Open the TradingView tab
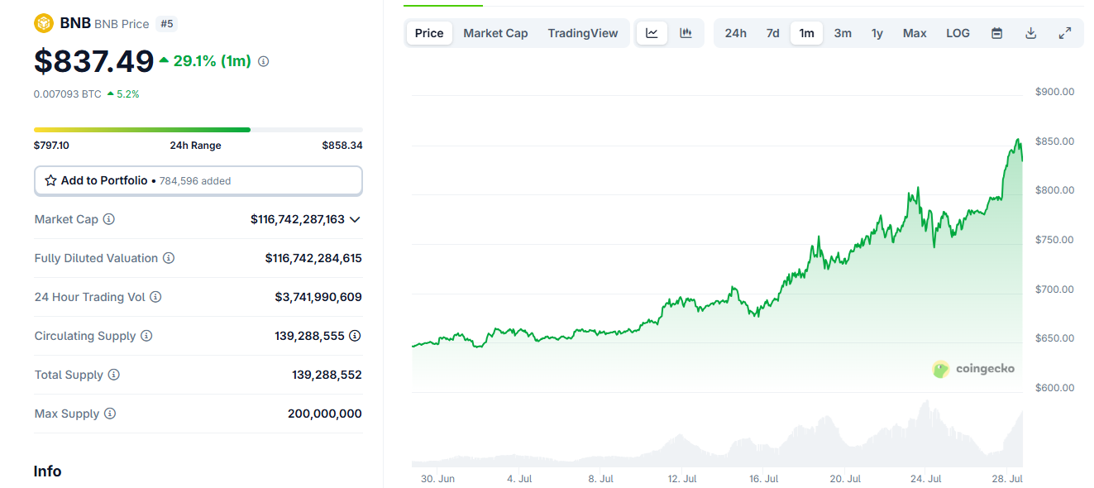This screenshot has height=488, width=1094. (x=582, y=33)
